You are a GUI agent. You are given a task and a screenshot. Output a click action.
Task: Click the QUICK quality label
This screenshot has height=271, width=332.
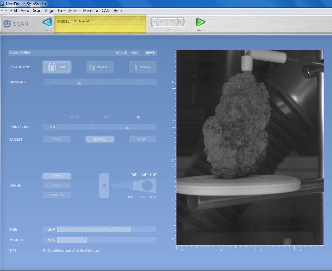pos(76,117)
